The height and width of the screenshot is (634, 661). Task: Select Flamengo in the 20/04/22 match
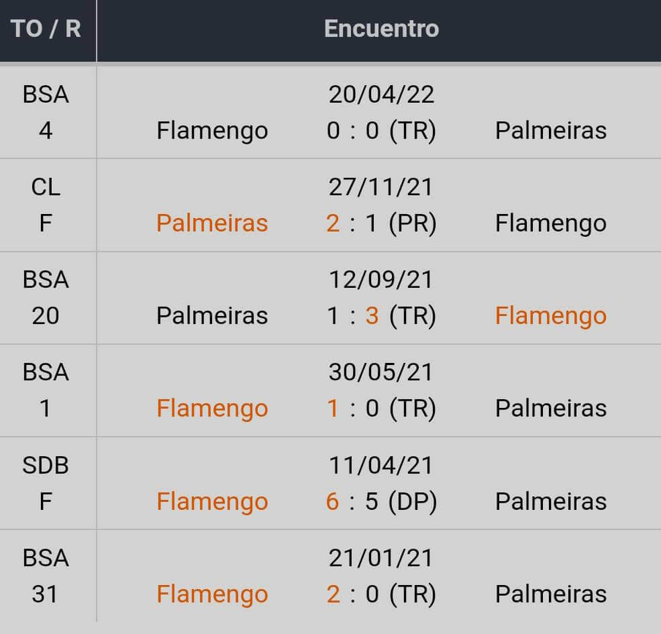click(212, 130)
